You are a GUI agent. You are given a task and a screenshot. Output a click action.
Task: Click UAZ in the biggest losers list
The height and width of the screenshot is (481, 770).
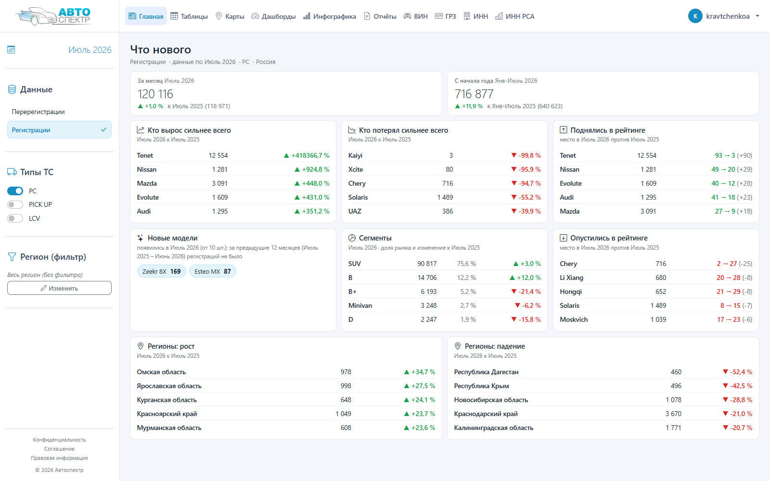point(355,211)
